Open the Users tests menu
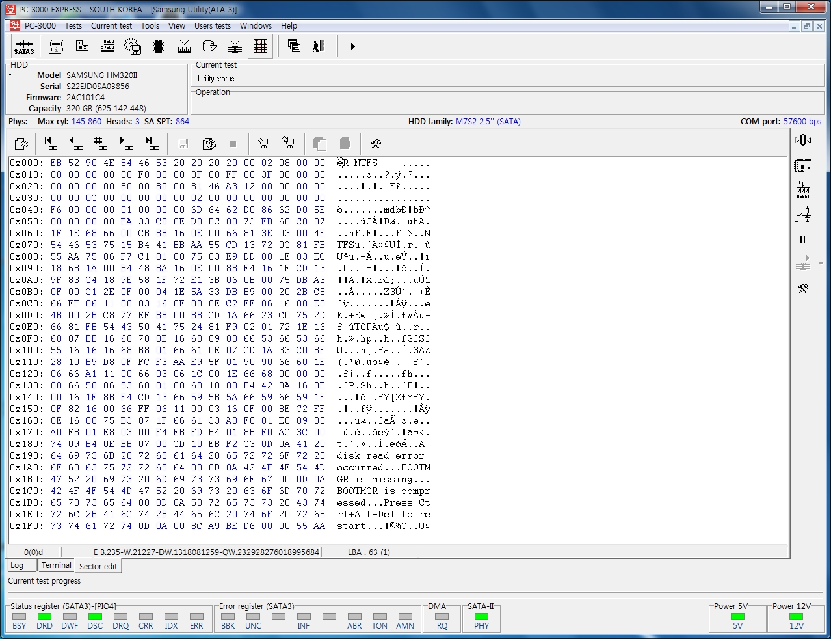The width and height of the screenshot is (831, 639). (x=212, y=26)
